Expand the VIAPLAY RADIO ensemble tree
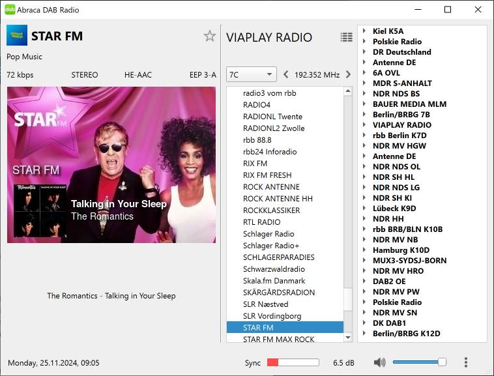The height and width of the screenshot is (376, 494). pos(364,125)
